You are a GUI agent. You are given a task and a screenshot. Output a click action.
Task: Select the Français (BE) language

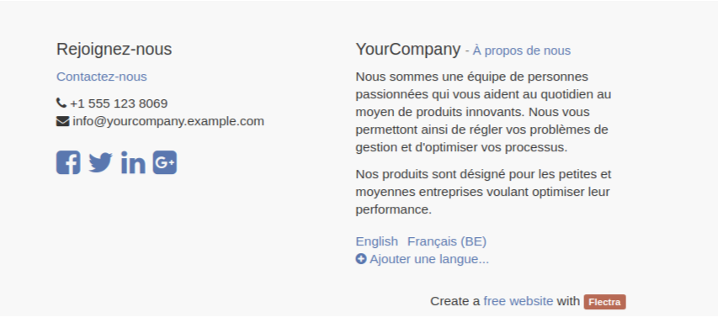click(447, 241)
